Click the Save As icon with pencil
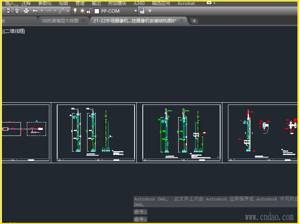Screen dimensions: 299x224 pos(17,11)
